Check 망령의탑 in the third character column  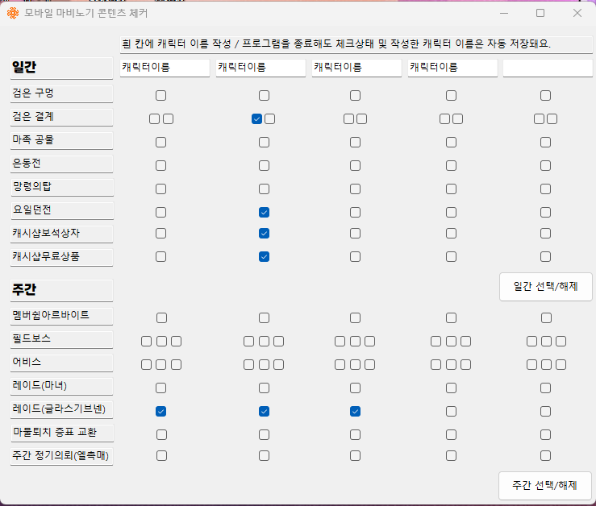coord(356,189)
